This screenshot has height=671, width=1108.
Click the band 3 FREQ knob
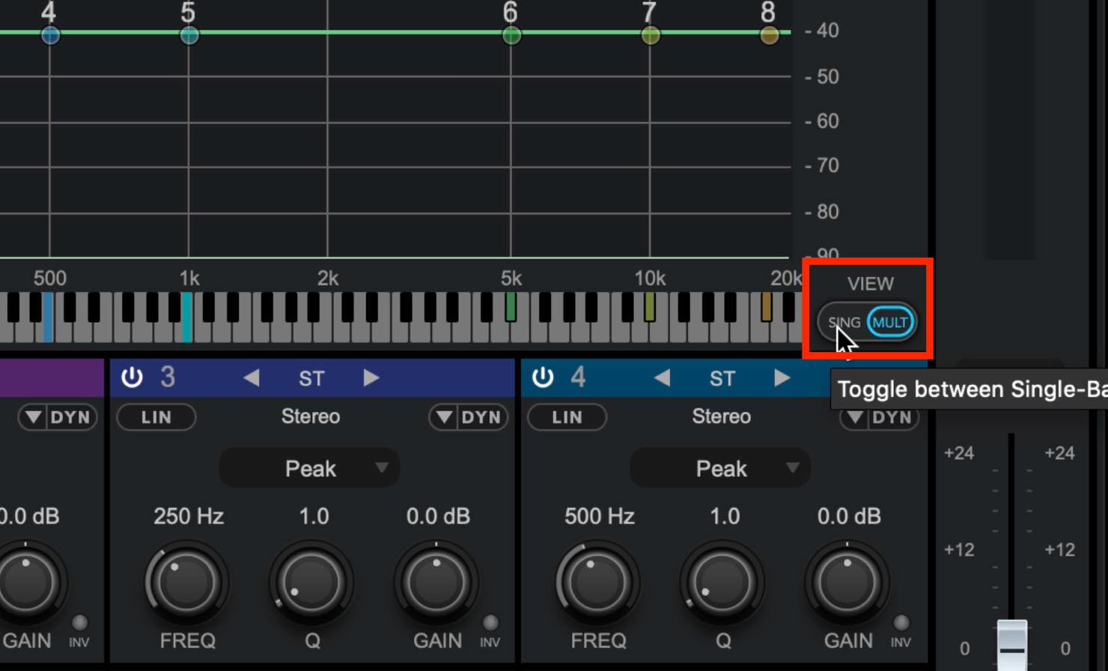tap(187, 583)
